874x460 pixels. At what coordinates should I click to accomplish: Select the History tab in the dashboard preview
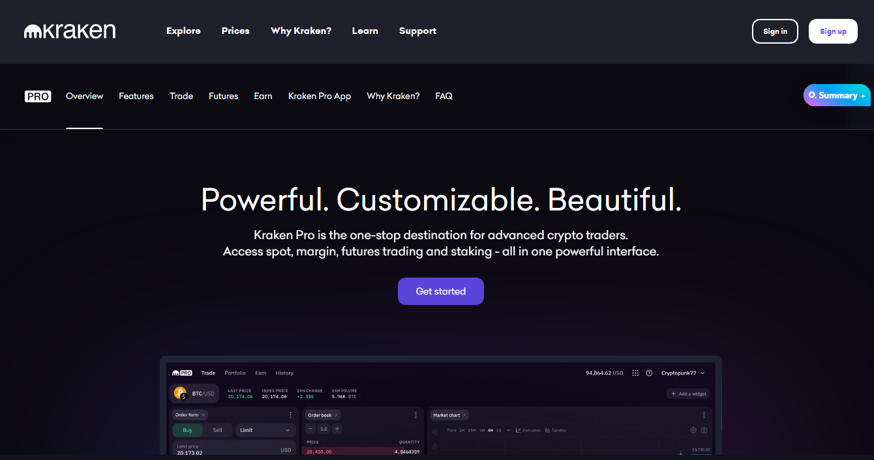[284, 373]
